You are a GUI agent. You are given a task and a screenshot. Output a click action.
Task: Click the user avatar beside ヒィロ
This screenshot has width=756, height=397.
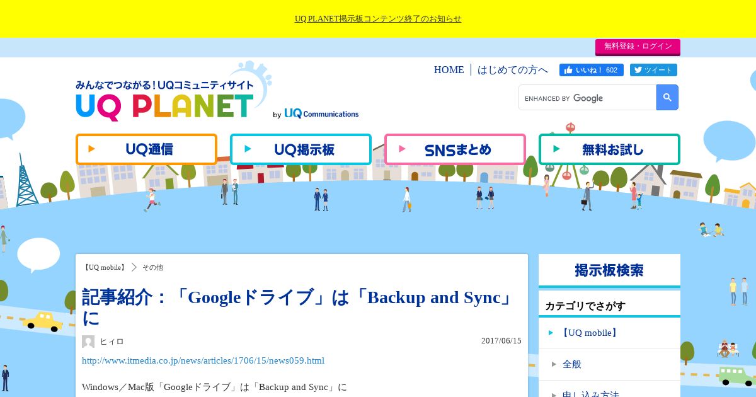pyautogui.click(x=88, y=342)
